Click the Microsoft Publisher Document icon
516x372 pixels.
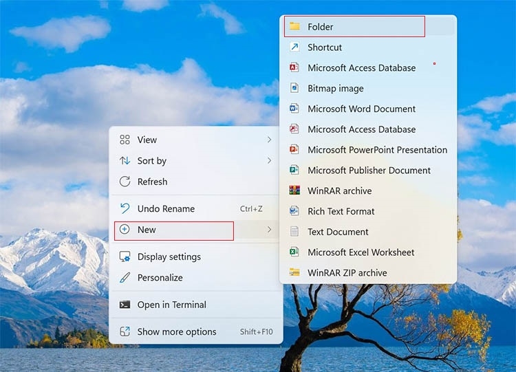pos(294,170)
